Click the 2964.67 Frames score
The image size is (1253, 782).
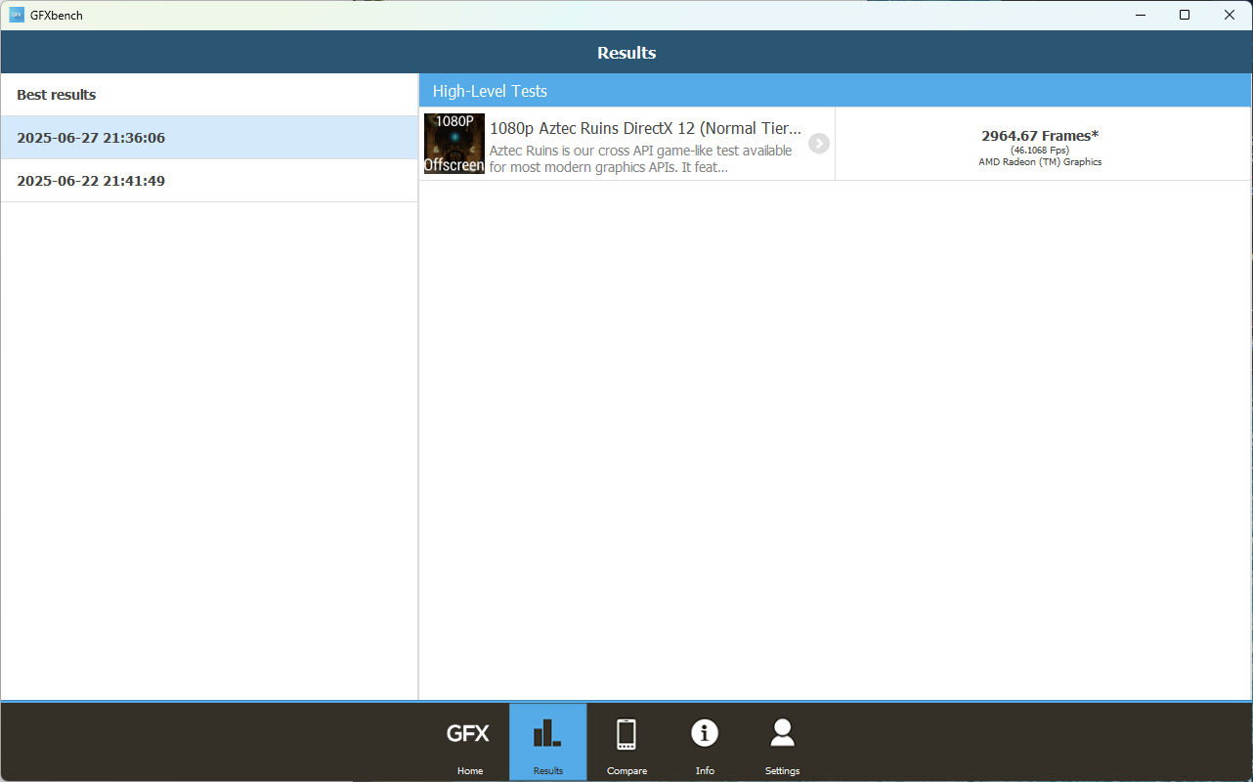(x=1040, y=135)
